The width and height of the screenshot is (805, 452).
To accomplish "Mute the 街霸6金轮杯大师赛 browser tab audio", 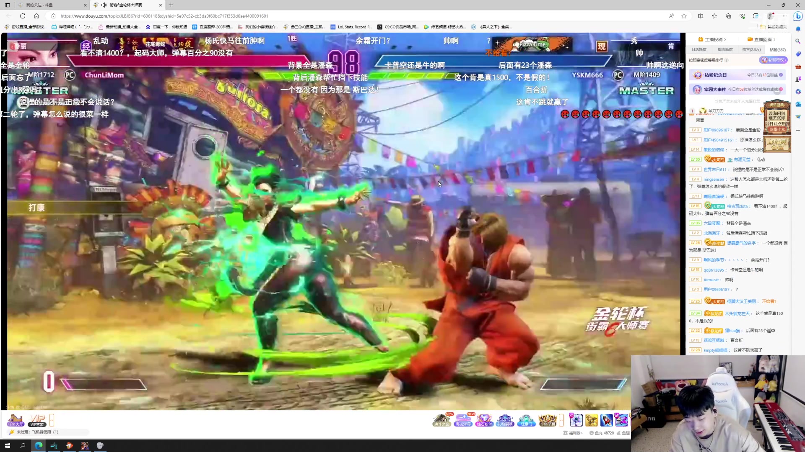I will [104, 5].
